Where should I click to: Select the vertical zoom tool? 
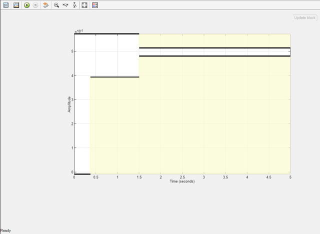click(x=74, y=5)
